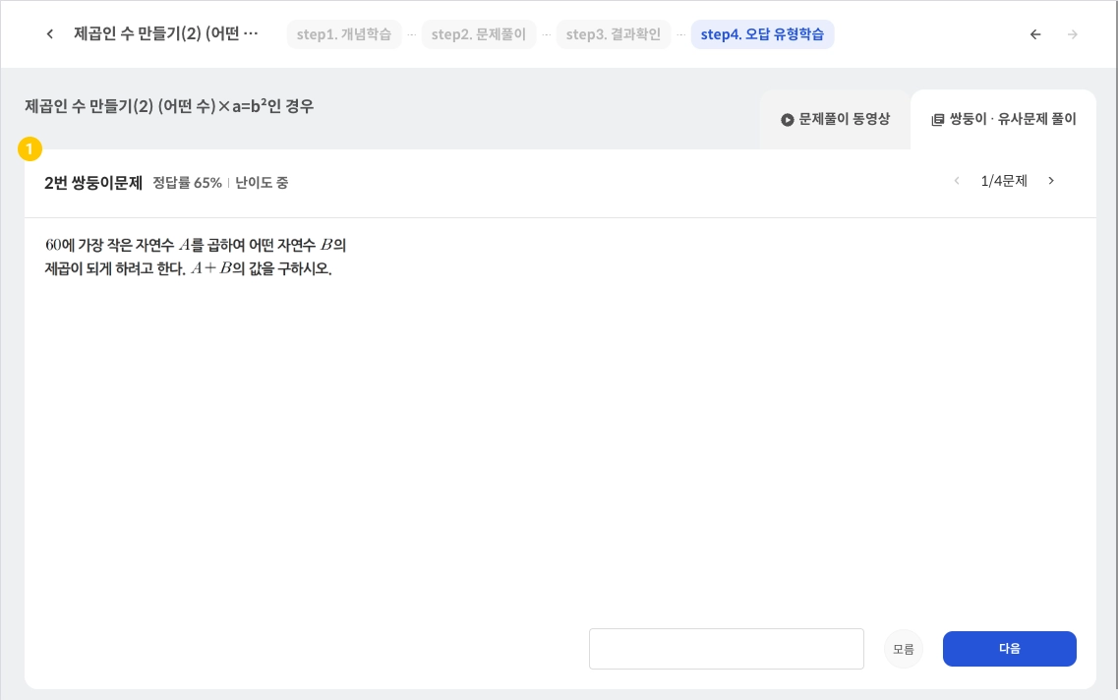Click the 2번 쌍둥이문제 heading
The height and width of the screenshot is (700, 1118).
pyautogui.click(x=93, y=183)
